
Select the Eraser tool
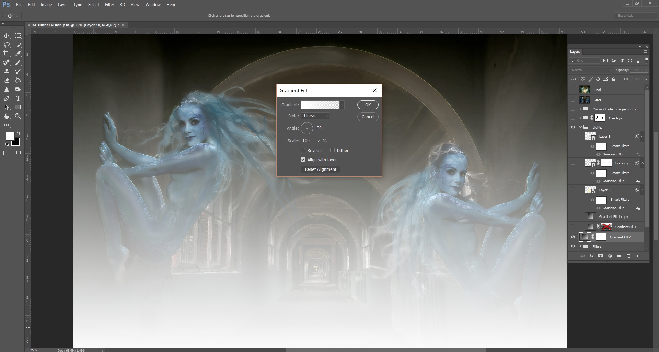(7, 80)
